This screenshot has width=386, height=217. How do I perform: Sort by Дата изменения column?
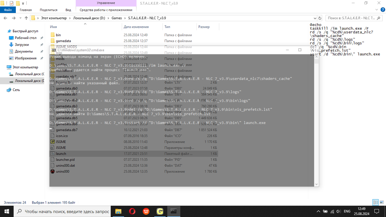tap(136, 27)
